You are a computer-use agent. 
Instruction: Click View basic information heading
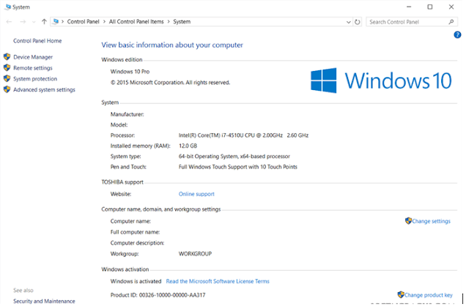tap(172, 45)
